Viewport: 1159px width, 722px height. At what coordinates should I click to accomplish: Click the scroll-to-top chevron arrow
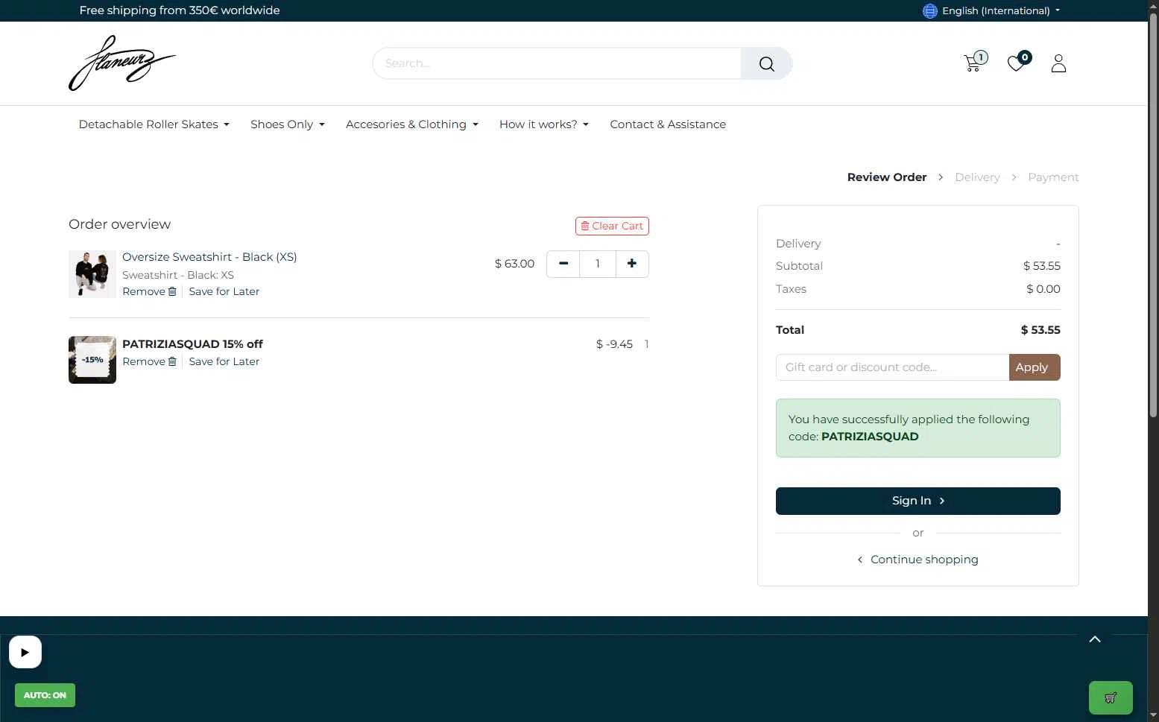pos(1095,639)
